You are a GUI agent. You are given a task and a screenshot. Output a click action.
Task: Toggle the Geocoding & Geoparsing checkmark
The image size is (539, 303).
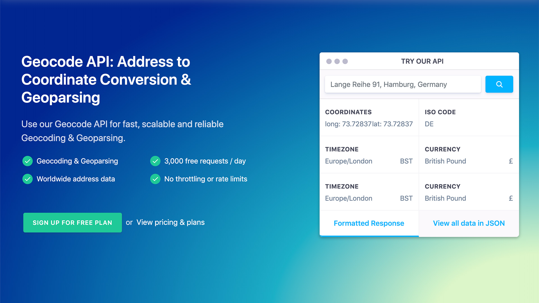coord(28,161)
